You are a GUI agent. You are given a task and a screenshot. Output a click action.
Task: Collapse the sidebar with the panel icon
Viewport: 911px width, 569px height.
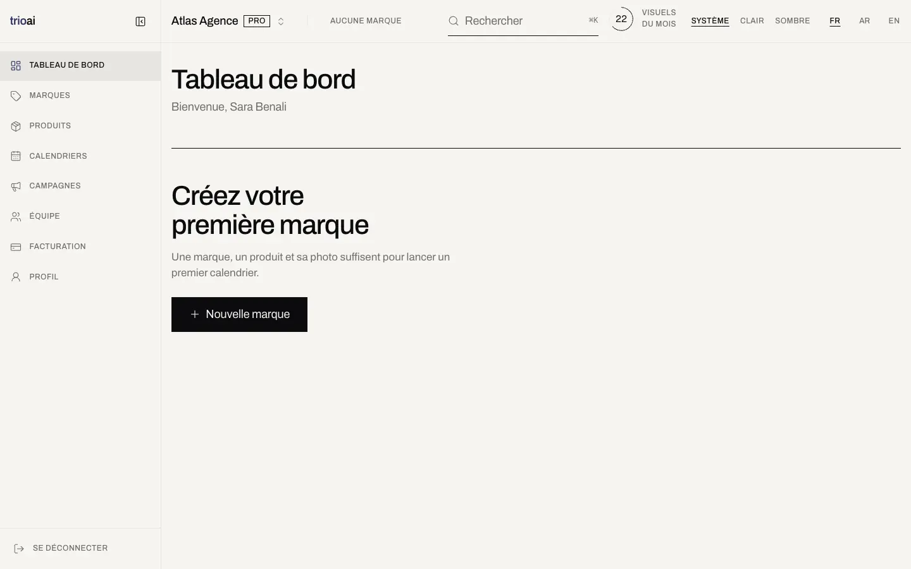[140, 21]
